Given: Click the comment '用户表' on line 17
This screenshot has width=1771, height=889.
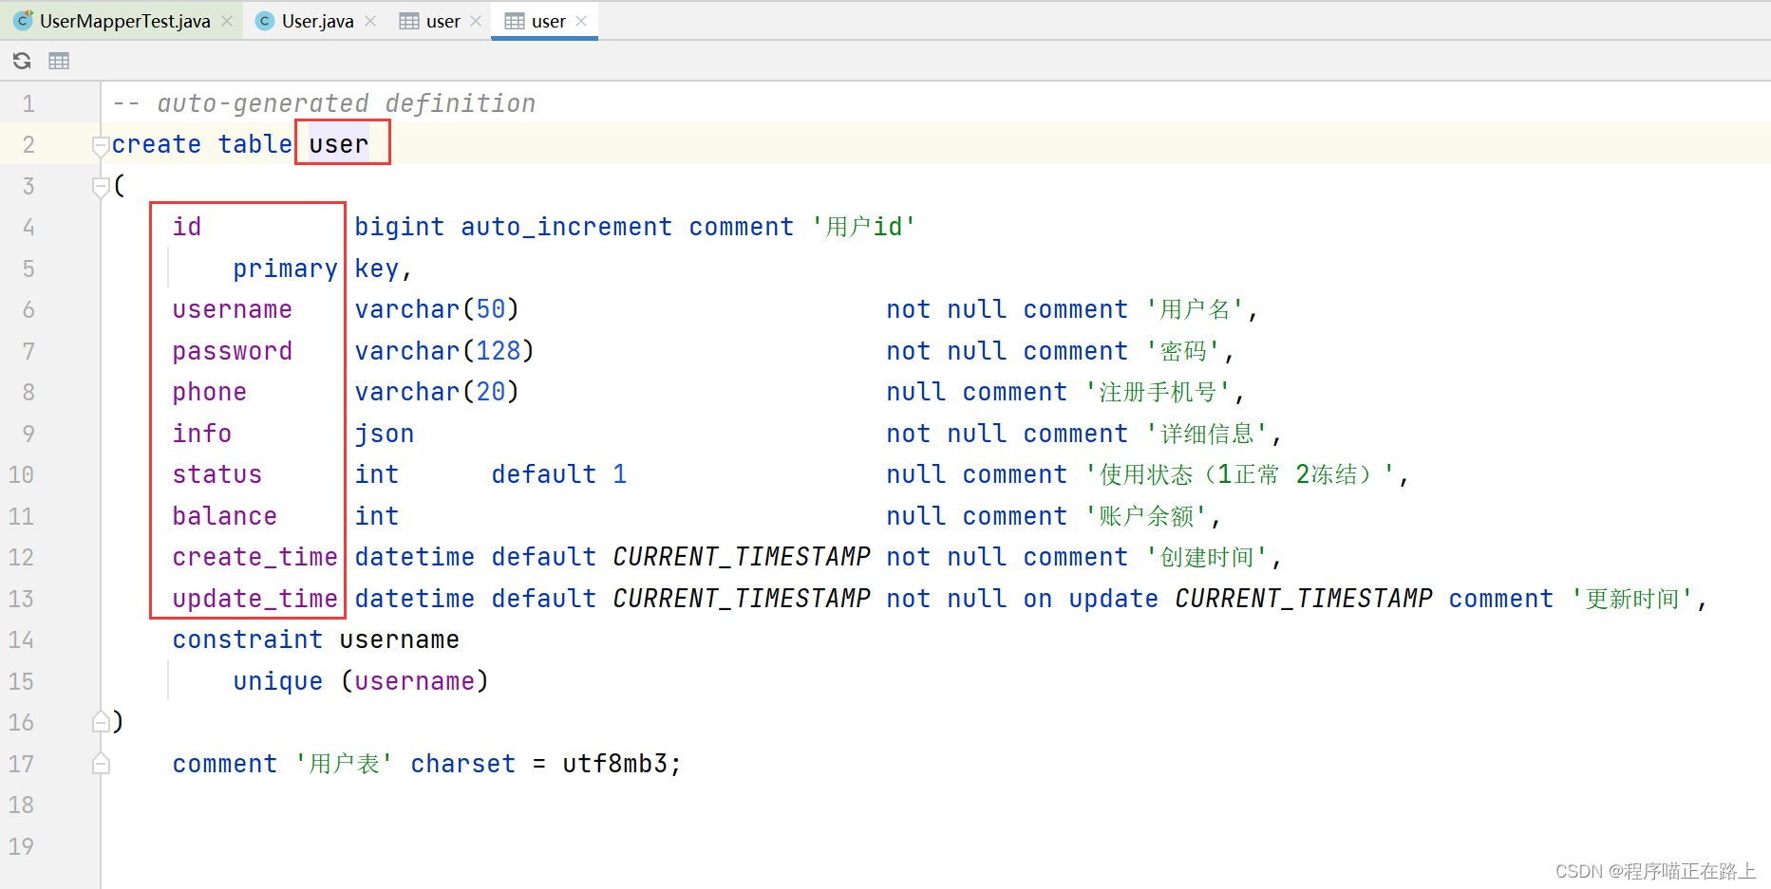Looking at the screenshot, I should tap(344, 764).
